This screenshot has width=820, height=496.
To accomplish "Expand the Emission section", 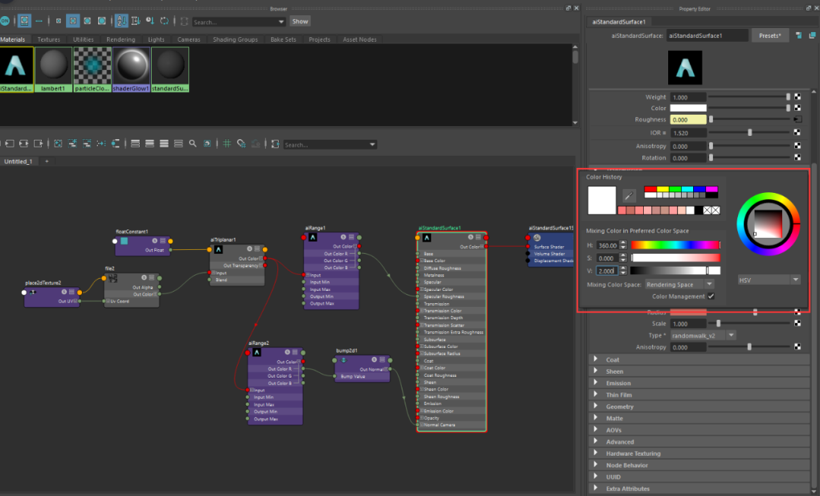I will coord(596,383).
